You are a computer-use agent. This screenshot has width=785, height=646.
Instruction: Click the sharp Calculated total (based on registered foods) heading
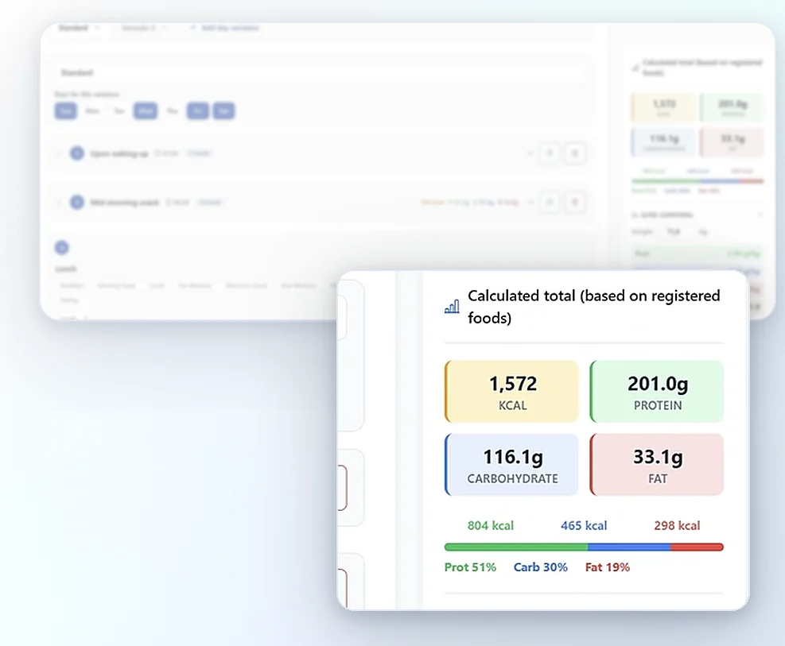[x=594, y=307]
